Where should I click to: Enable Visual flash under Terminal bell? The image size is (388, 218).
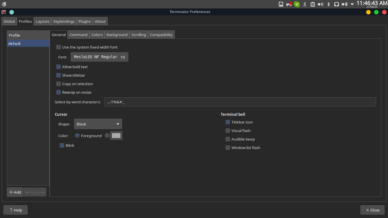click(228, 131)
